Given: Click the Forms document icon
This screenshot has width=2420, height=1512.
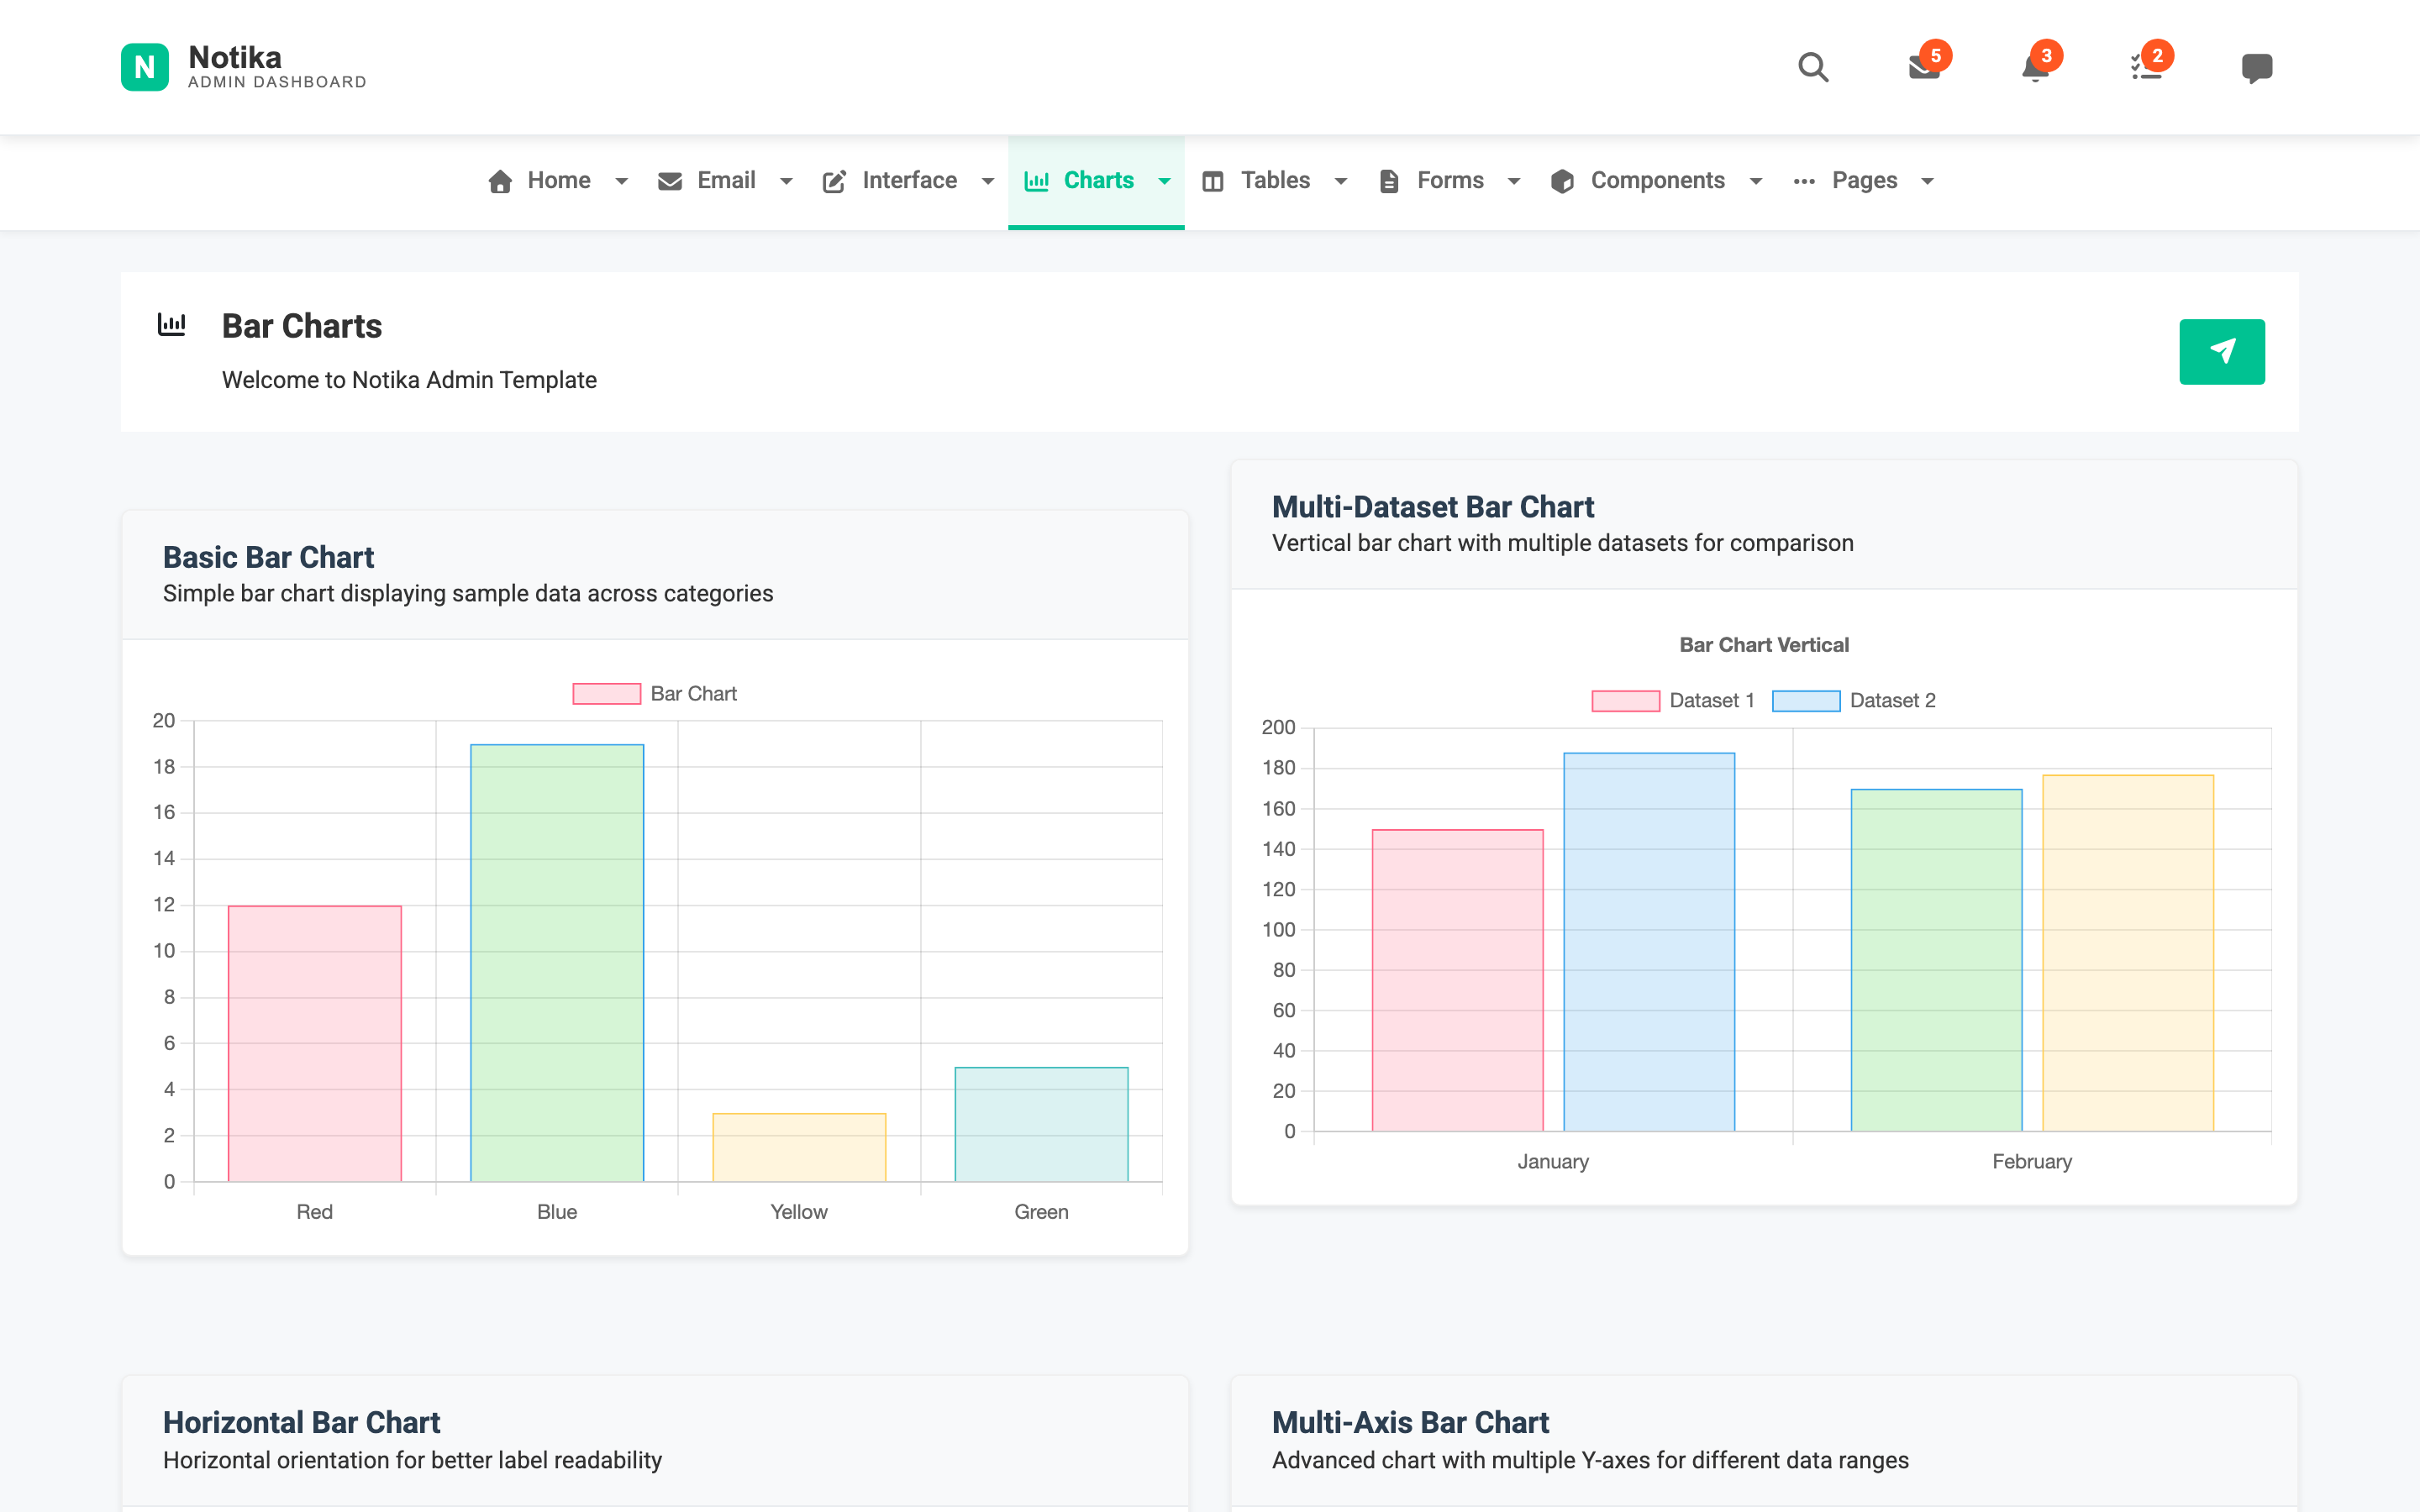Looking at the screenshot, I should [1389, 181].
